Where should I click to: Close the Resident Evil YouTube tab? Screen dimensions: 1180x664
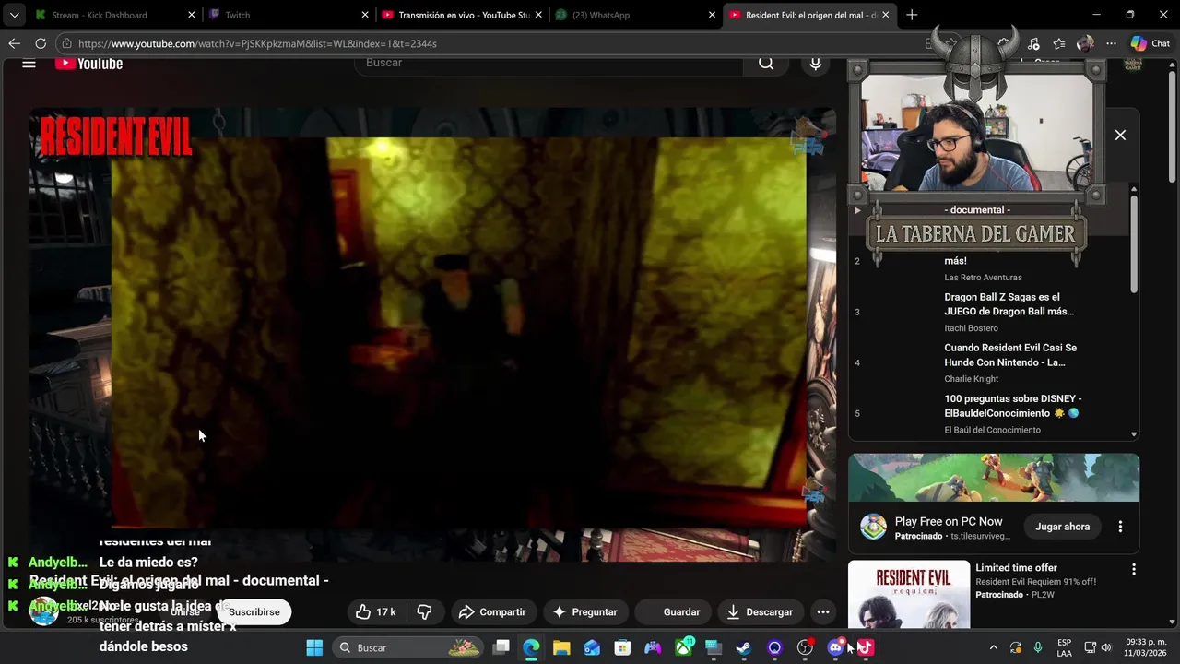[885, 15]
